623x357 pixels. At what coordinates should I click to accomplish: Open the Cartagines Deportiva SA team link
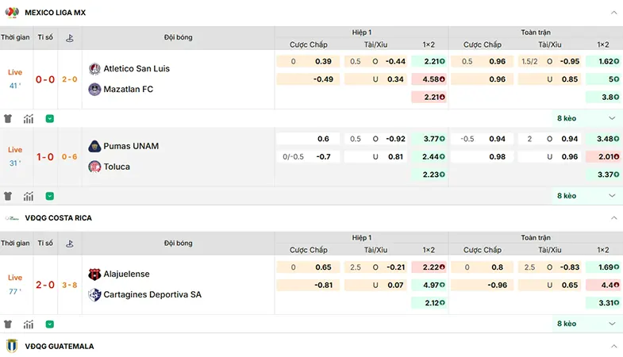[x=152, y=294]
